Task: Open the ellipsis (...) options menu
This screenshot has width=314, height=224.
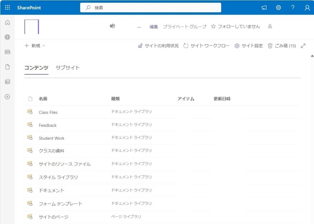Action: pos(139,27)
